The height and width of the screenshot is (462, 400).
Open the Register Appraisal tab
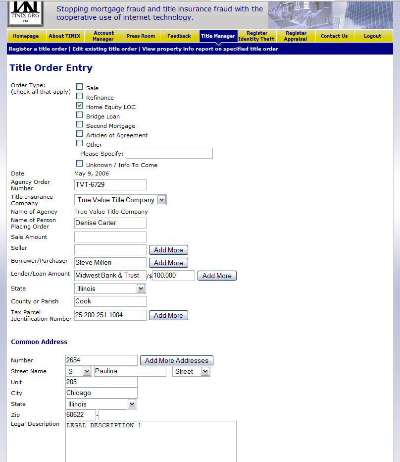[x=296, y=36]
